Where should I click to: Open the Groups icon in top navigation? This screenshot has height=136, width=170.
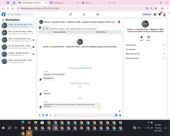[98, 14]
